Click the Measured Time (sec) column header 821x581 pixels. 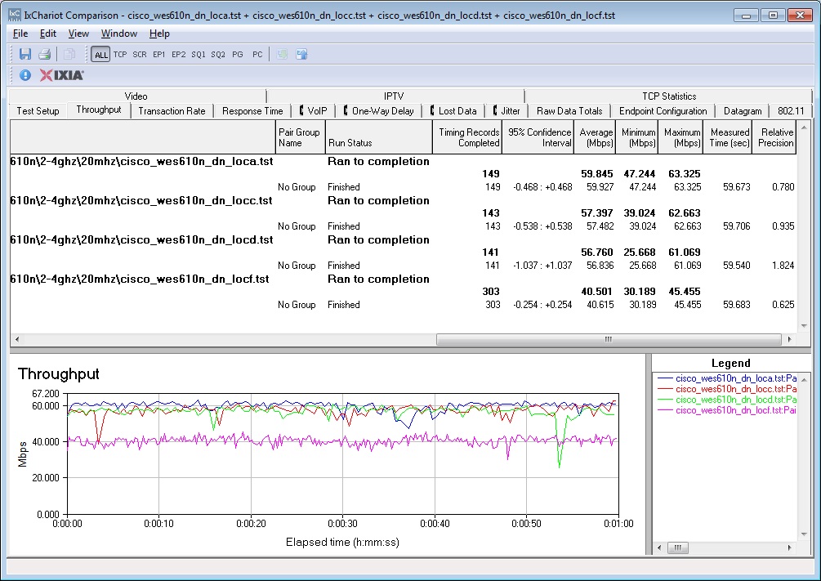click(729, 137)
